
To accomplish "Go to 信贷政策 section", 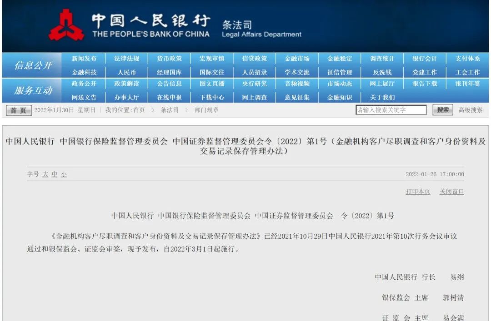I will coord(255,59).
